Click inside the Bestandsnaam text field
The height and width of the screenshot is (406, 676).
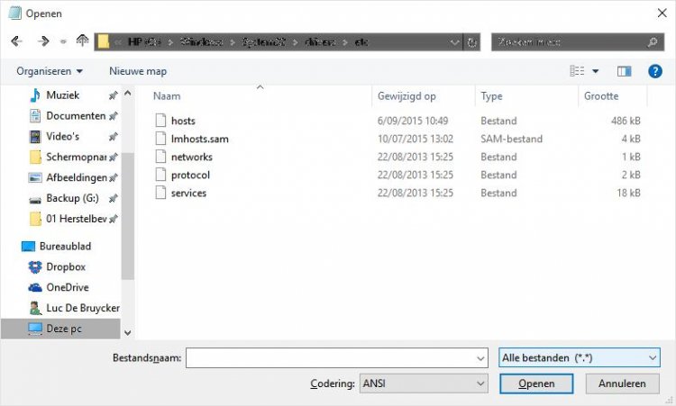(329, 357)
